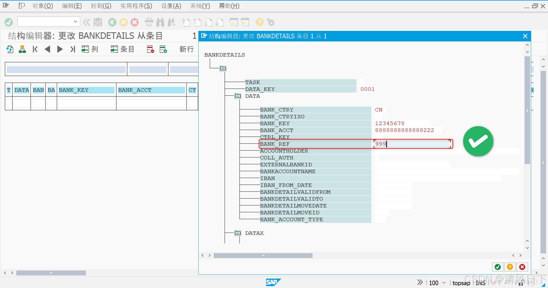
Task: Click the Create New Session icon
Action: click(x=234, y=22)
